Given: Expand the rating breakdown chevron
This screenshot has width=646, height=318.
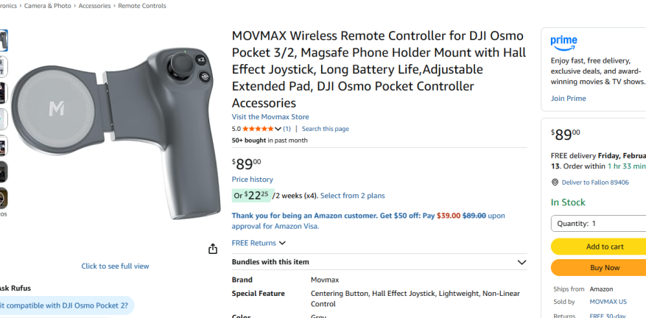Looking at the screenshot, I should 278,129.
